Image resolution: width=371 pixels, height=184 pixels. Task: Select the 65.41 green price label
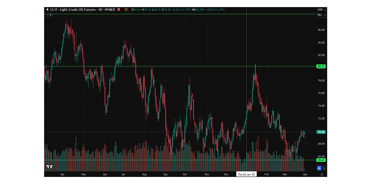[x=321, y=160]
